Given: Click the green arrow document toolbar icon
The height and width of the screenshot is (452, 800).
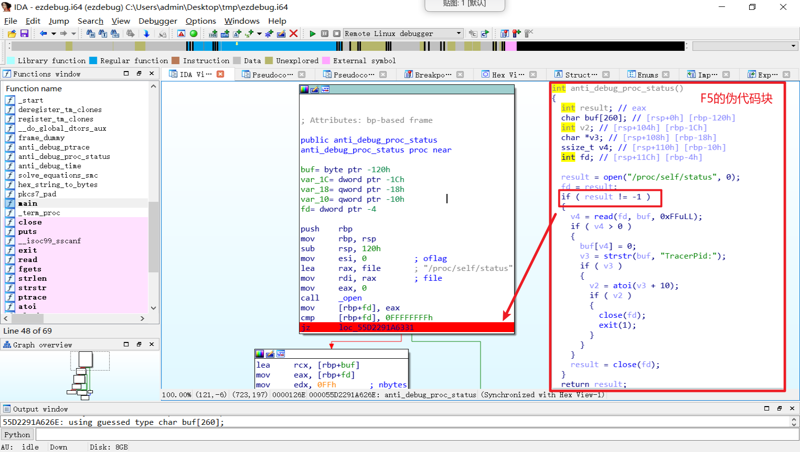Looking at the screenshot, I should click(x=485, y=34).
